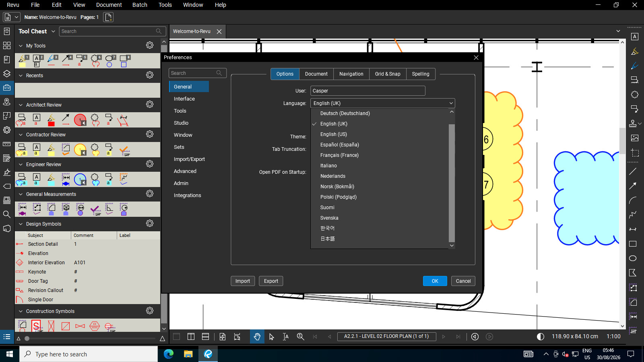The image size is (644, 362).
Task: Open the Batch menu
Action: 140,5
